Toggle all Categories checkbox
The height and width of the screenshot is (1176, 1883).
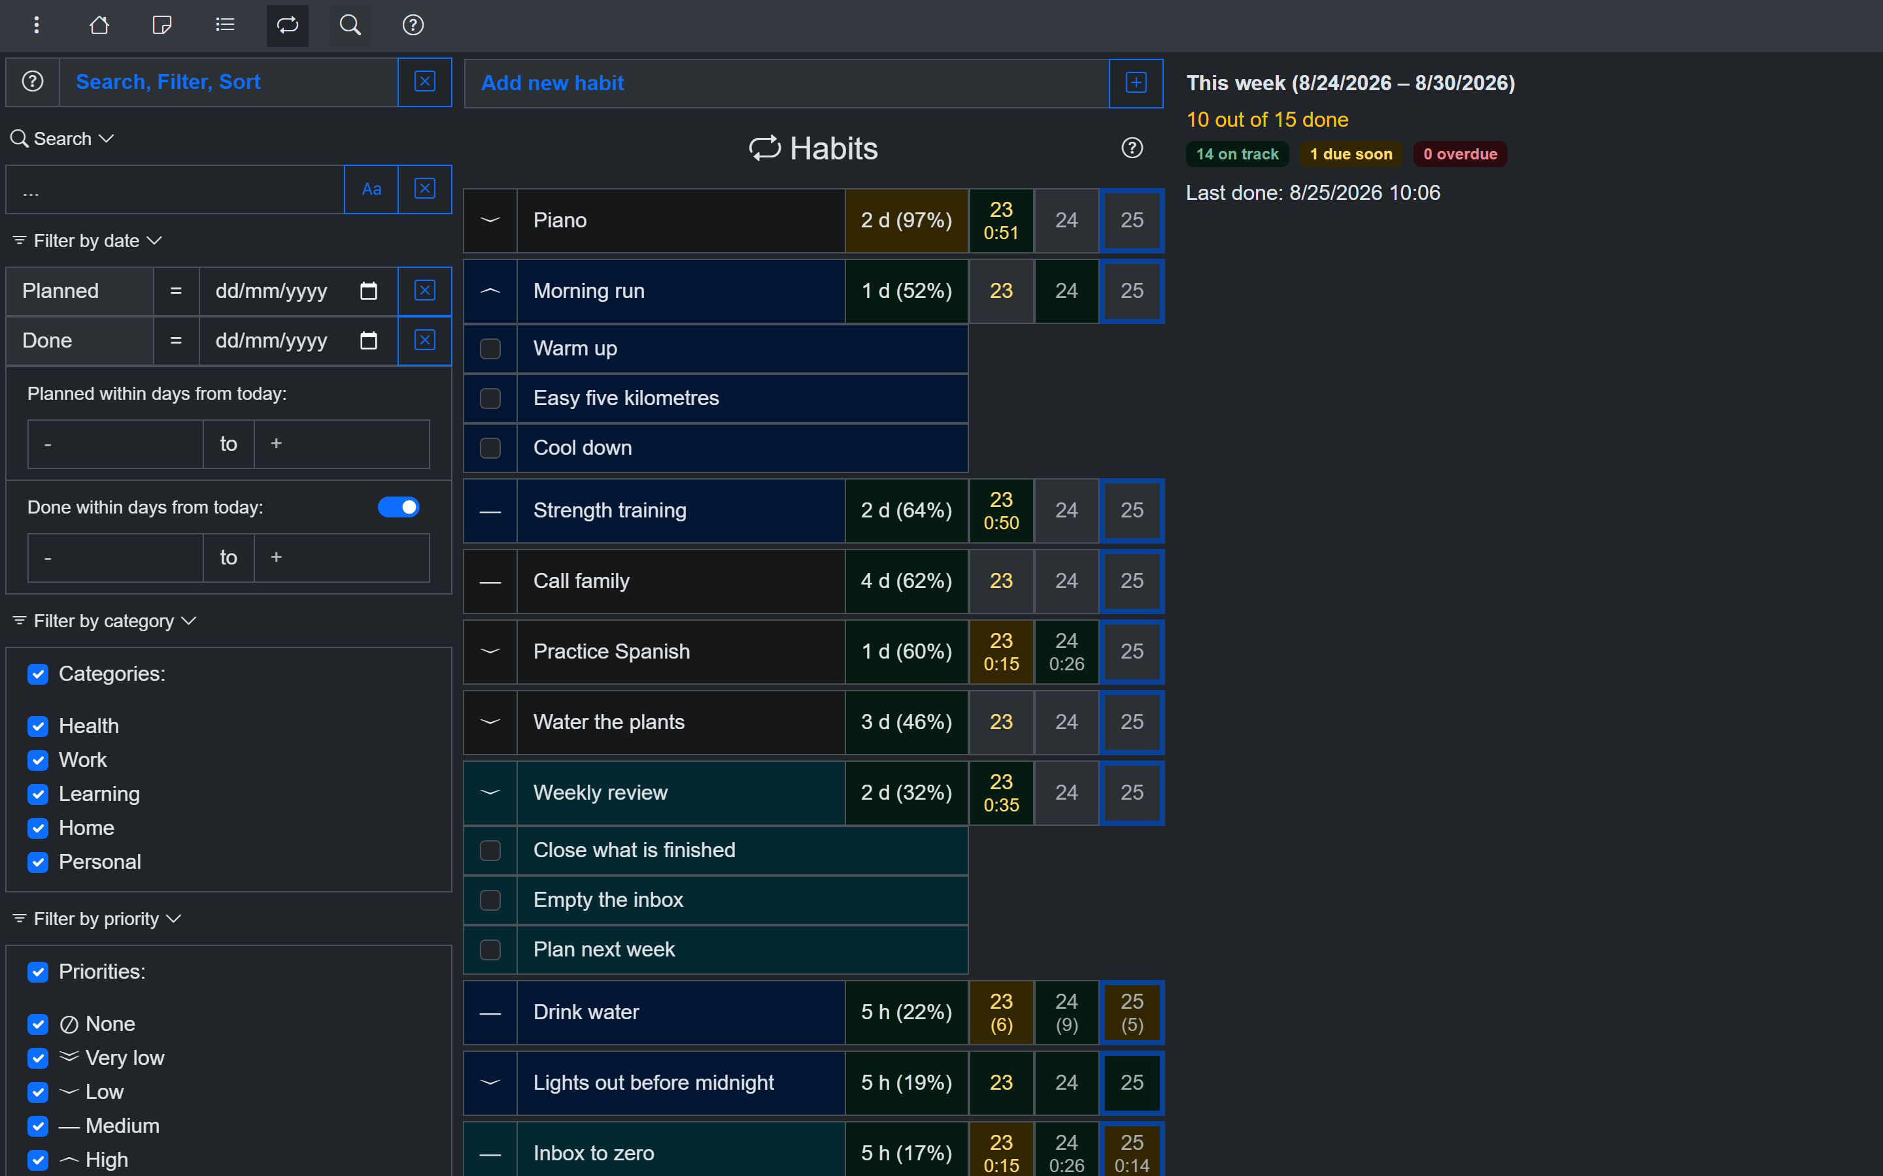tap(38, 674)
